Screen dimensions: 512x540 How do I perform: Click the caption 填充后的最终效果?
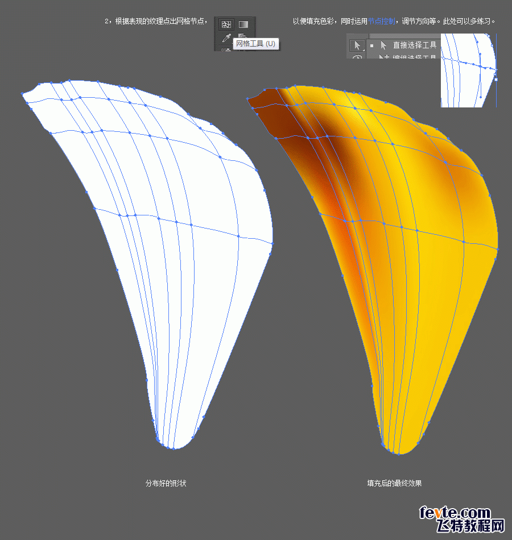click(394, 483)
